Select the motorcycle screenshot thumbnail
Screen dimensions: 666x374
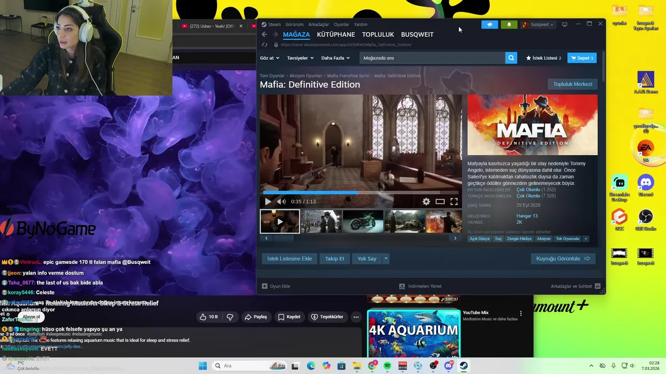click(363, 221)
